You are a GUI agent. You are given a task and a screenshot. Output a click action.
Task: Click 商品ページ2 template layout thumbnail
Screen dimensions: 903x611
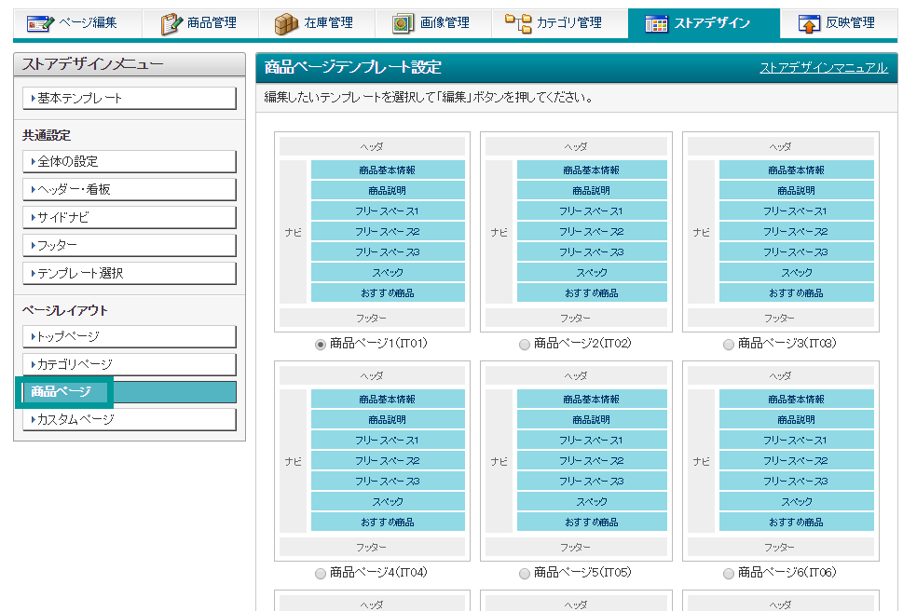576,232
